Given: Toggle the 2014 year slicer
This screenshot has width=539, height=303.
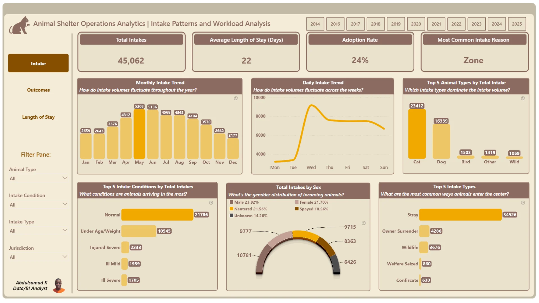Looking at the screenshot, I should click(315, 24).
